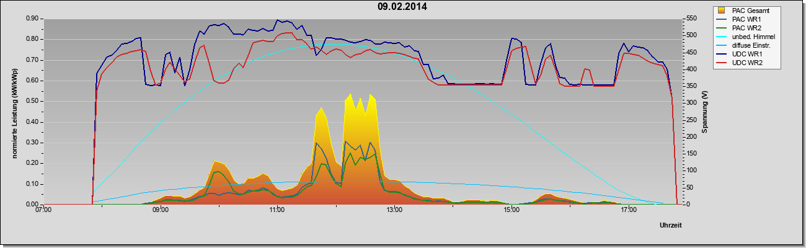Screen dimensions: 806x248
Task: Click the 15:00 time axis label
Action: 511,211
